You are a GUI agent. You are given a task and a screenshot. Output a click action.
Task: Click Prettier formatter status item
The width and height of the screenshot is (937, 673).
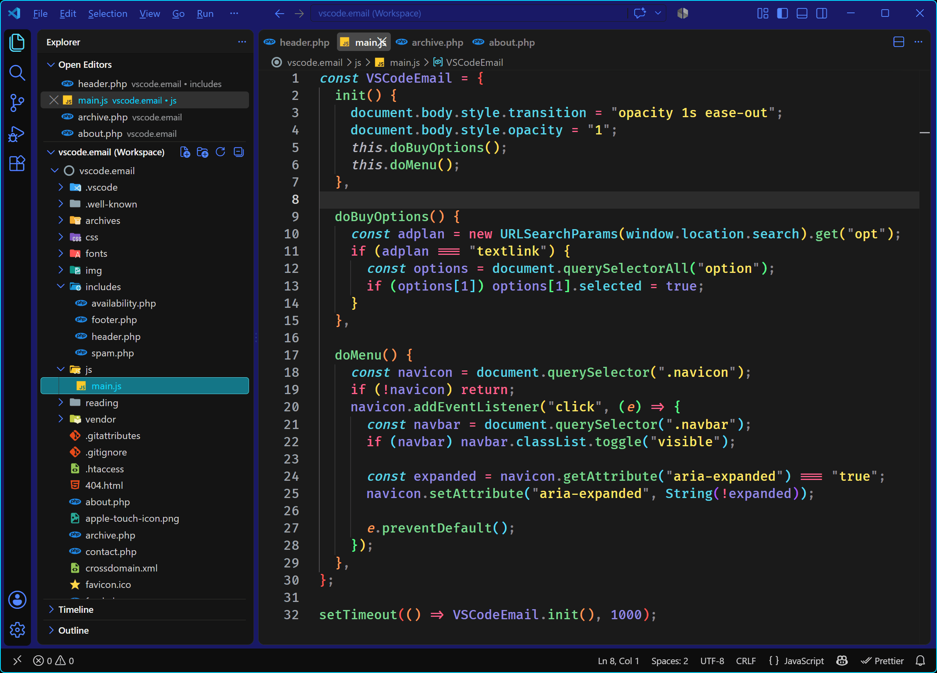coord(882,661)
